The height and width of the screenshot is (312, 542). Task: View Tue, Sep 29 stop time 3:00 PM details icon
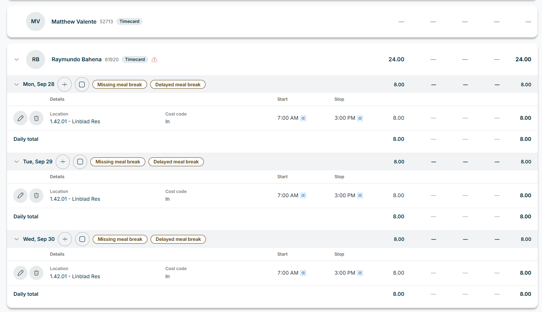point(360,195)
